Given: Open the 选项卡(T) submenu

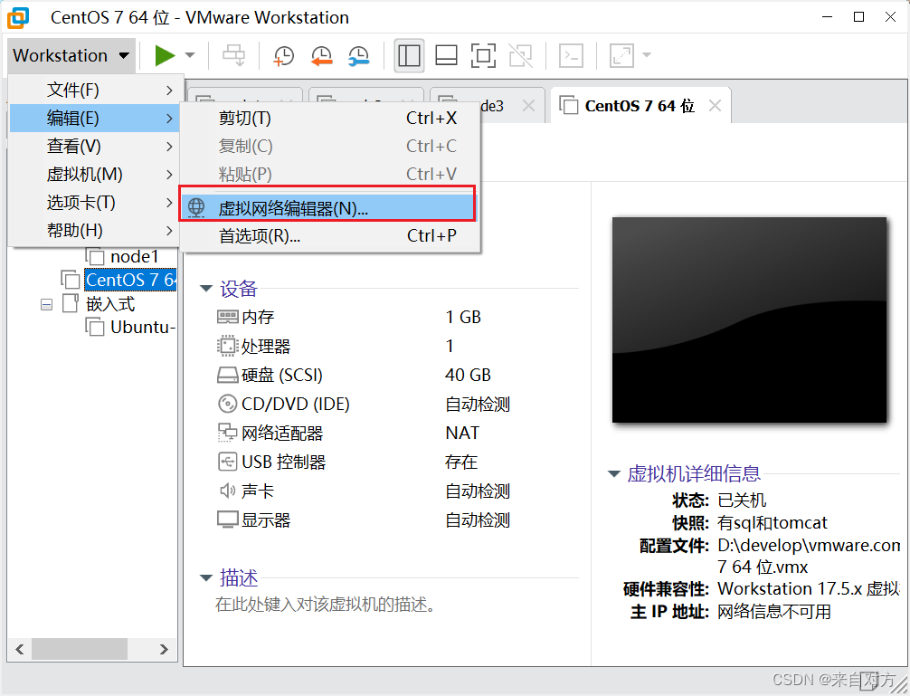Looking at the screenshot, I should (96, 203).
